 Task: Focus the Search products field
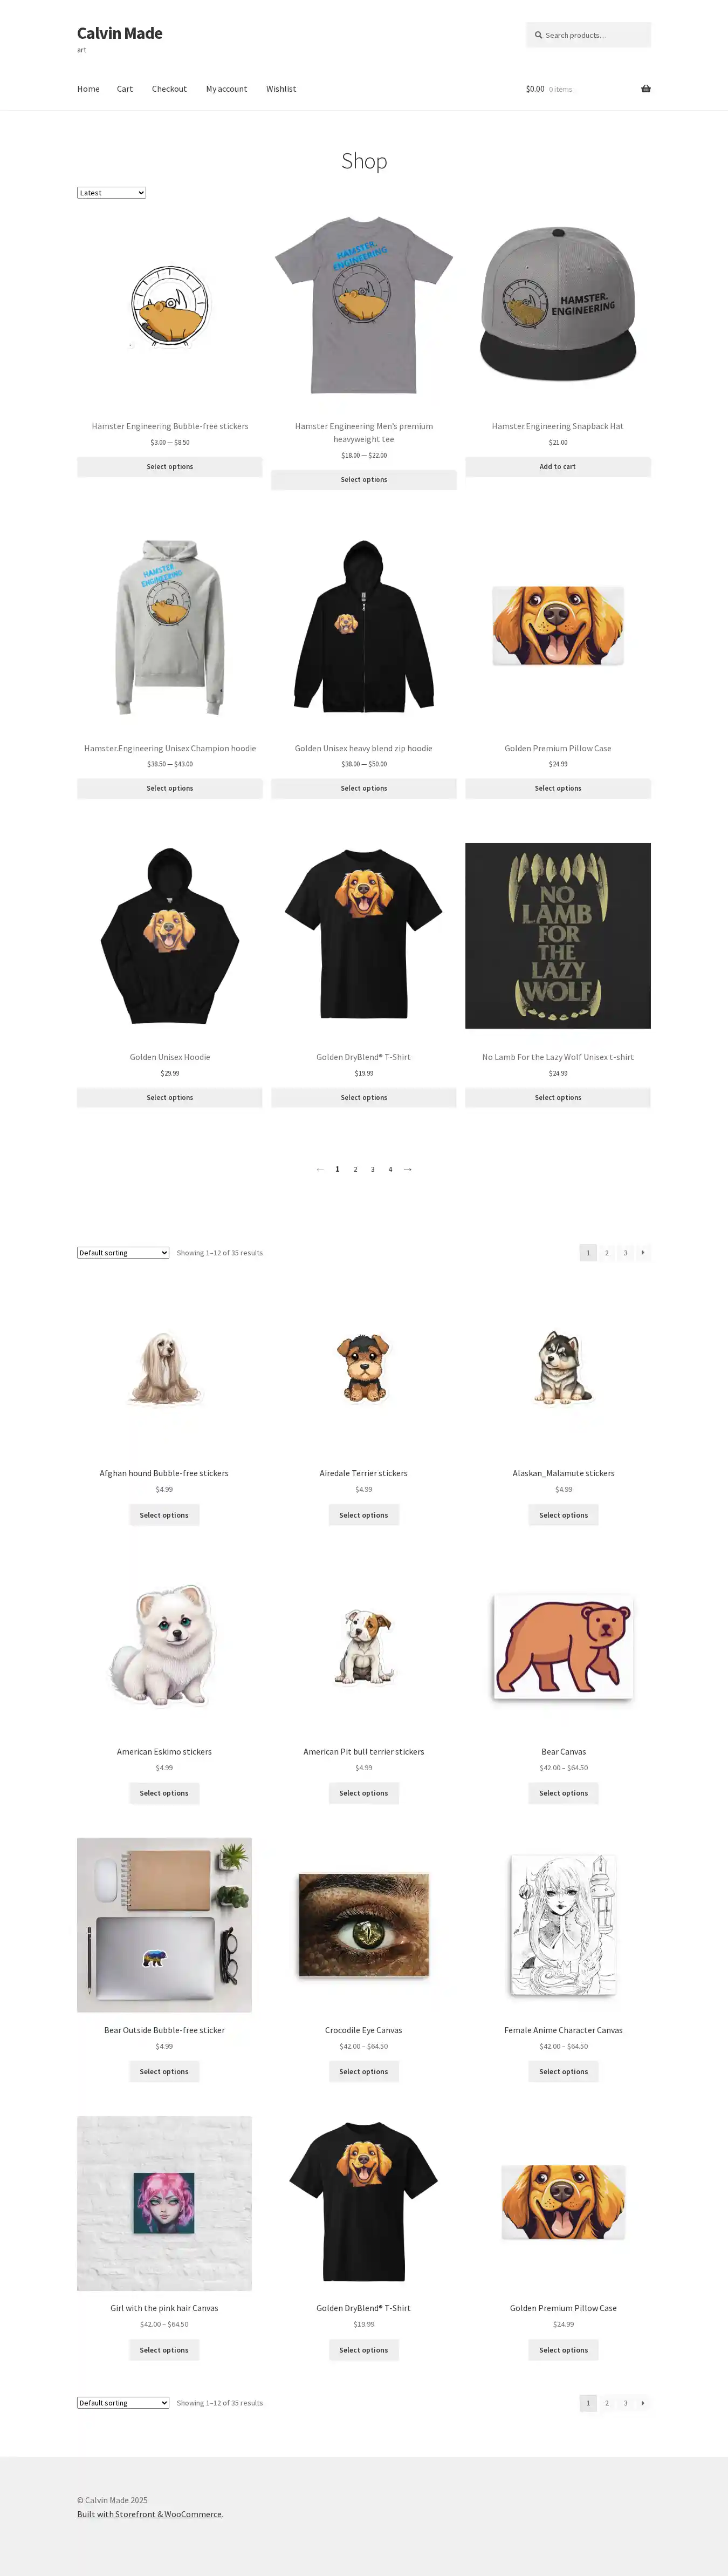[x=588, y=35]
